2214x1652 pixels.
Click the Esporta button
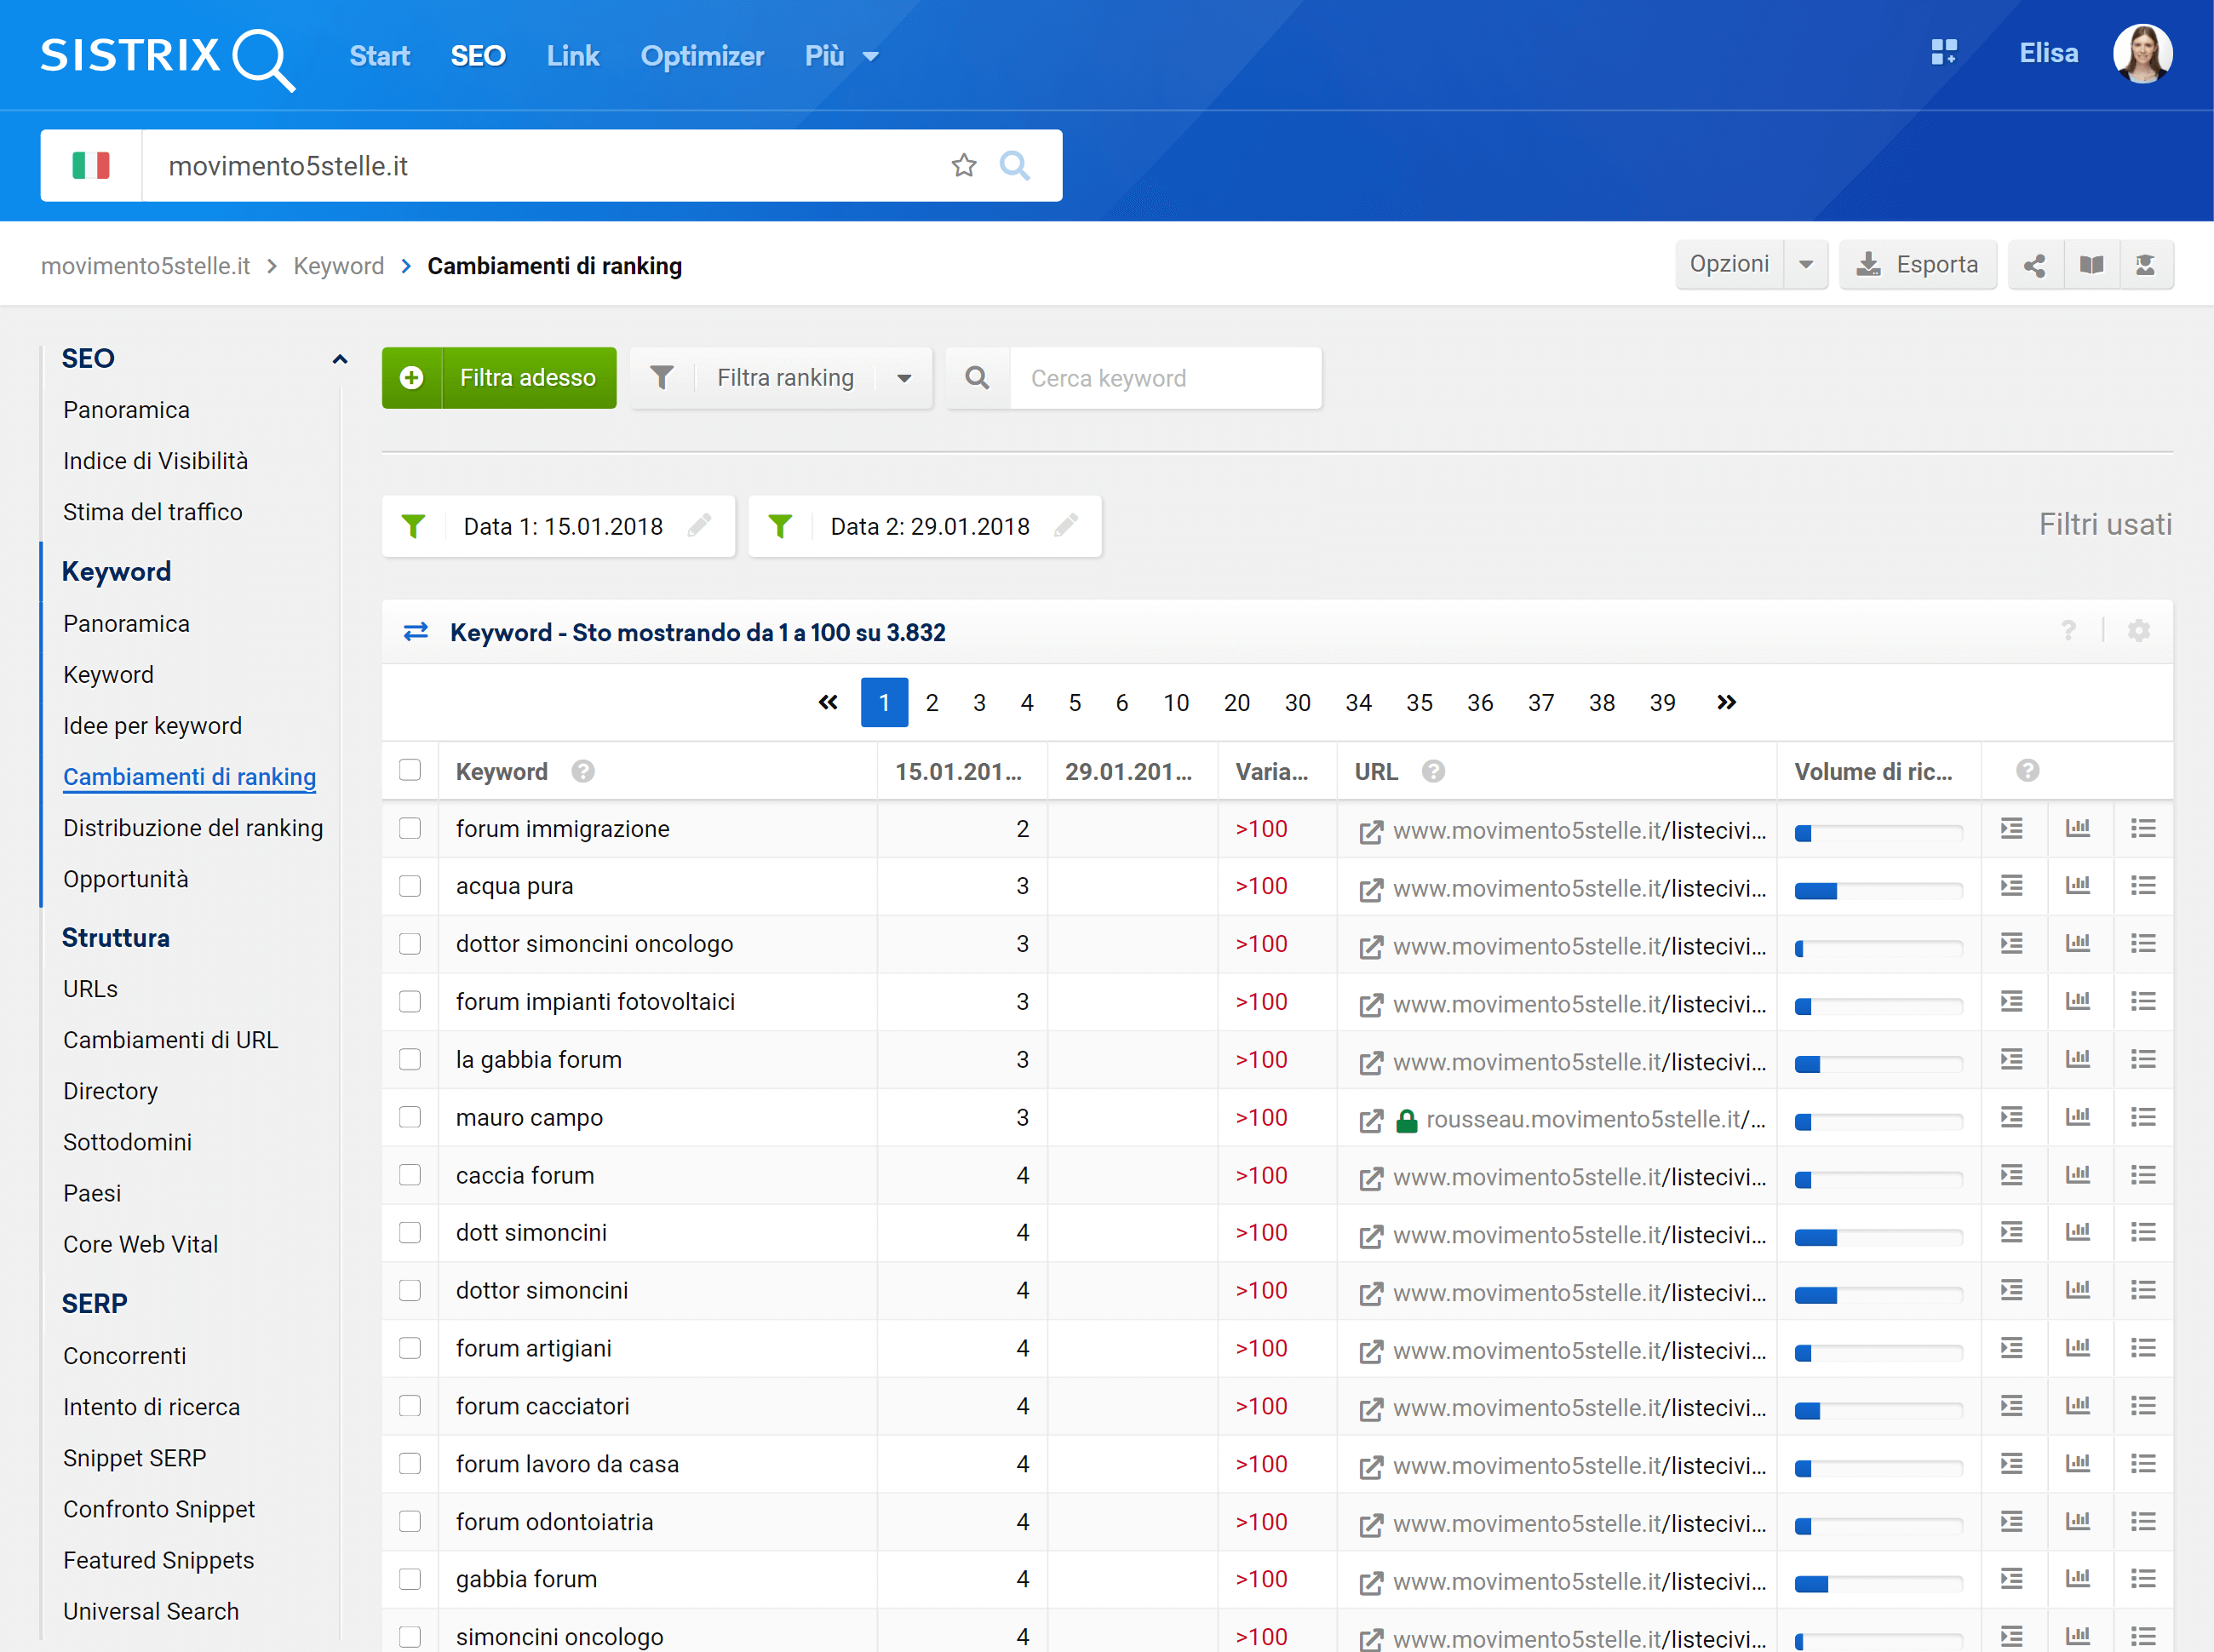[x=1917, y=265]
